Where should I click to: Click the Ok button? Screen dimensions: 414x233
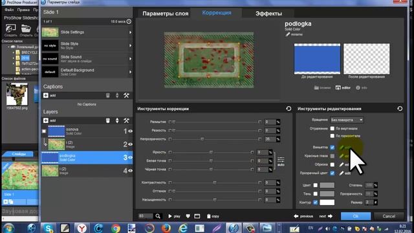point(356,216)
